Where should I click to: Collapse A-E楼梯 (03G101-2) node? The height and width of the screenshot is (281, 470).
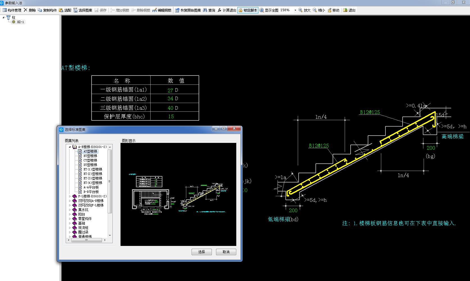(x=70, y=147)
